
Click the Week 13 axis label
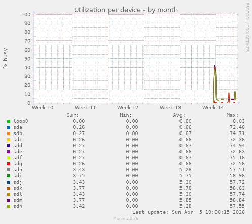click(x=170, y=108)
